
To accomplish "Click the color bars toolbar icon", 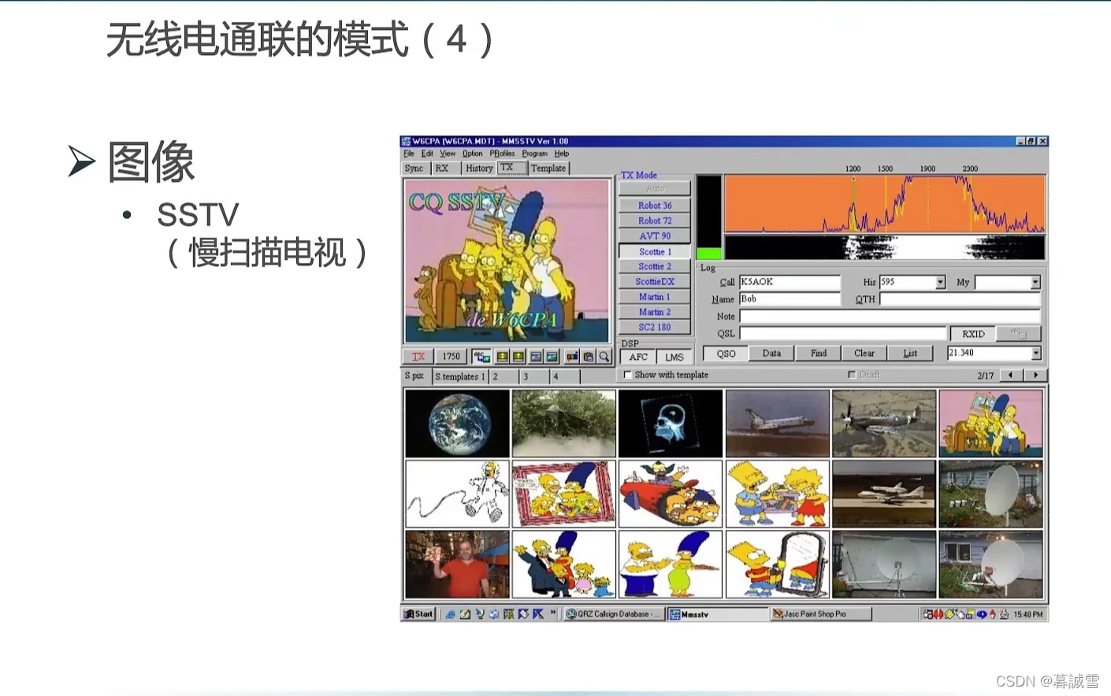I will [572, 357].
